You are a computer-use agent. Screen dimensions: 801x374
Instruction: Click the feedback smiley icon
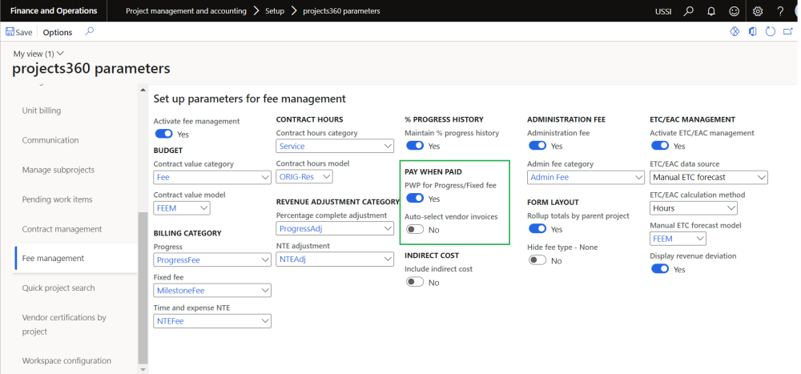click(734, 11)
